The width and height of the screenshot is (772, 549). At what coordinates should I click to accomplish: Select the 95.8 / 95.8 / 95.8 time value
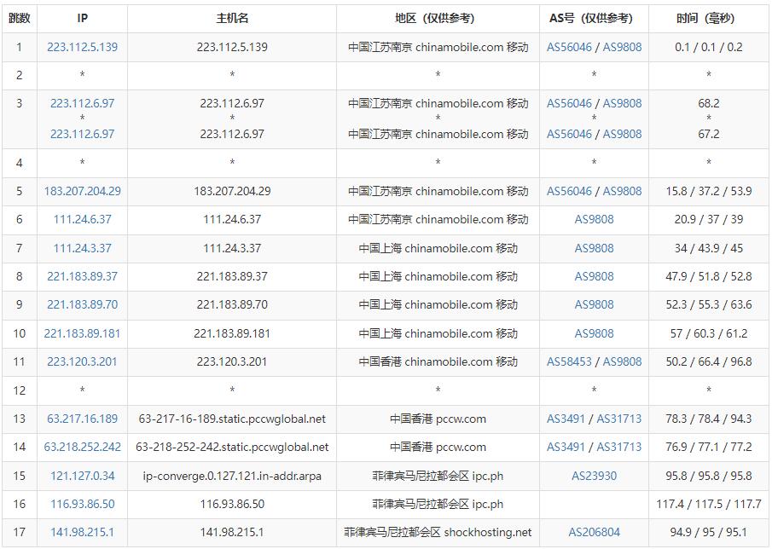(709, 476)
